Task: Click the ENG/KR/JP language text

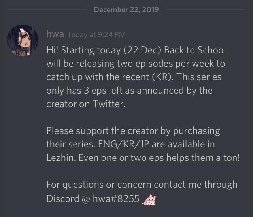Action: (x=123, y=144)
